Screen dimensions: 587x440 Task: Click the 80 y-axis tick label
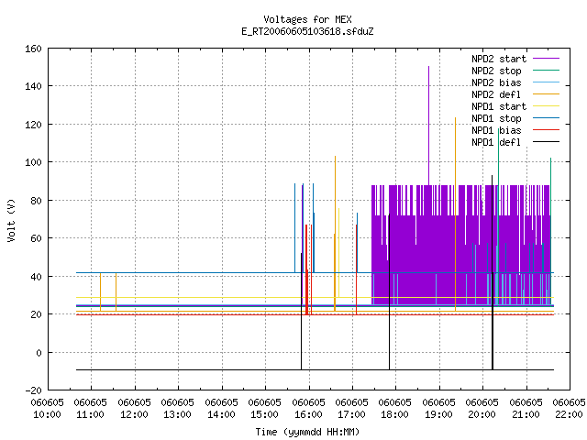pyautogui.click(x=36, y=201)
